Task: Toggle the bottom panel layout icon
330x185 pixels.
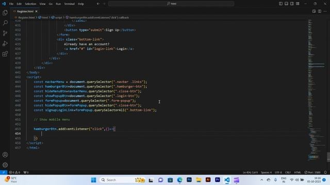Action: 286,4
